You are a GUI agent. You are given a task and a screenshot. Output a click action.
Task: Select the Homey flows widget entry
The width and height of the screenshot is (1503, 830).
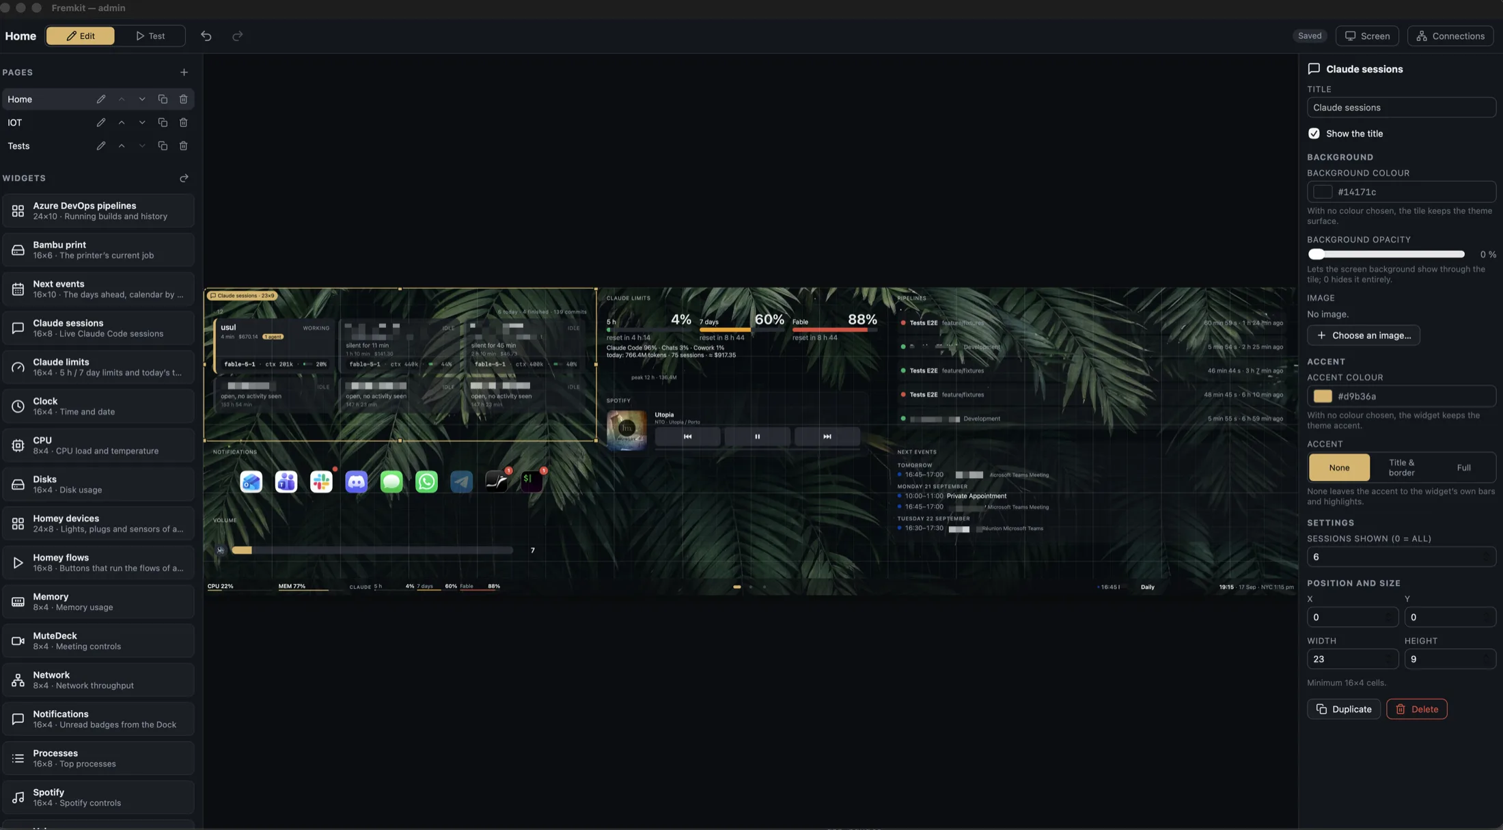tap(98, 563)
